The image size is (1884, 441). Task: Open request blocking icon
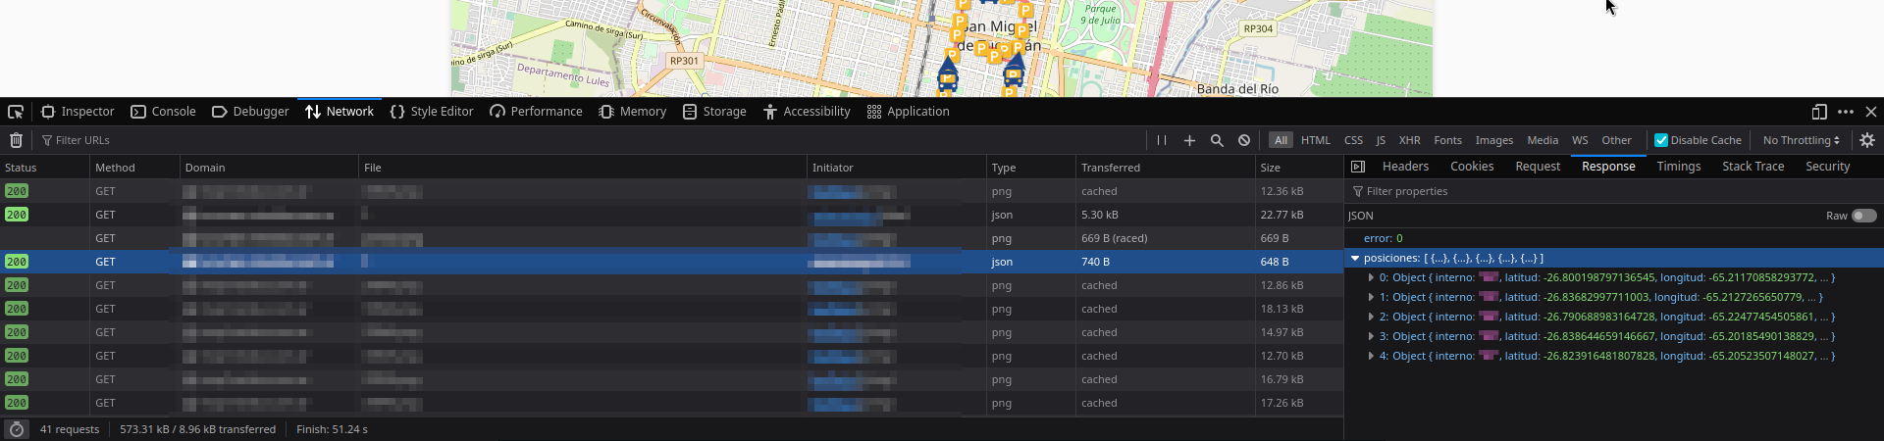tap(1244, 140)
